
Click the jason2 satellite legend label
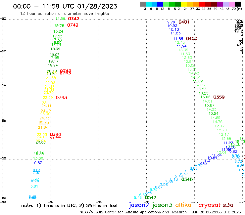coord(139,205)
